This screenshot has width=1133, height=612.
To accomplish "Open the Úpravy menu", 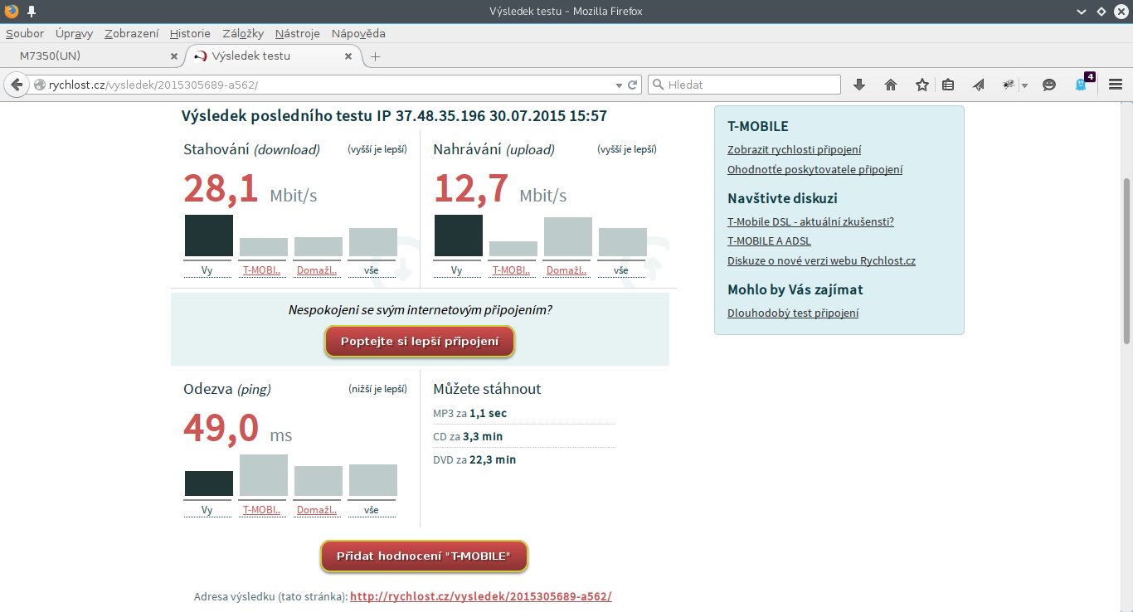I will tap(74, 34).
